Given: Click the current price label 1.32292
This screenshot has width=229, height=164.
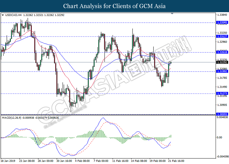Looking at the screenshot, I should click(222, 62).
